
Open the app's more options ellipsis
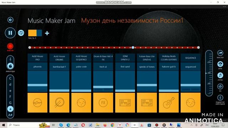point(224,7)
